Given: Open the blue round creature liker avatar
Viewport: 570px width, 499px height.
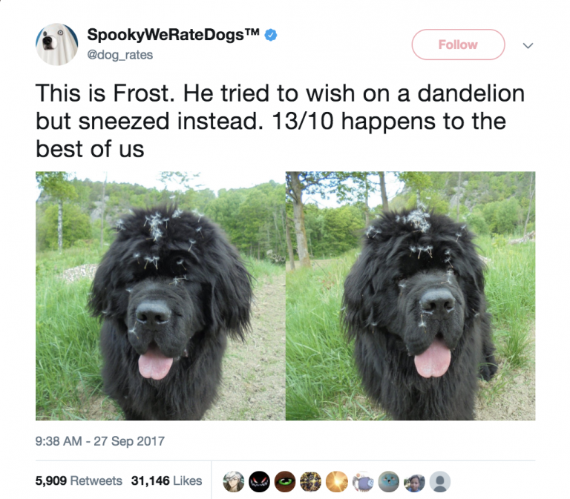Looking at the screenshot, I should pyautogui.click(x=389, y=481).
